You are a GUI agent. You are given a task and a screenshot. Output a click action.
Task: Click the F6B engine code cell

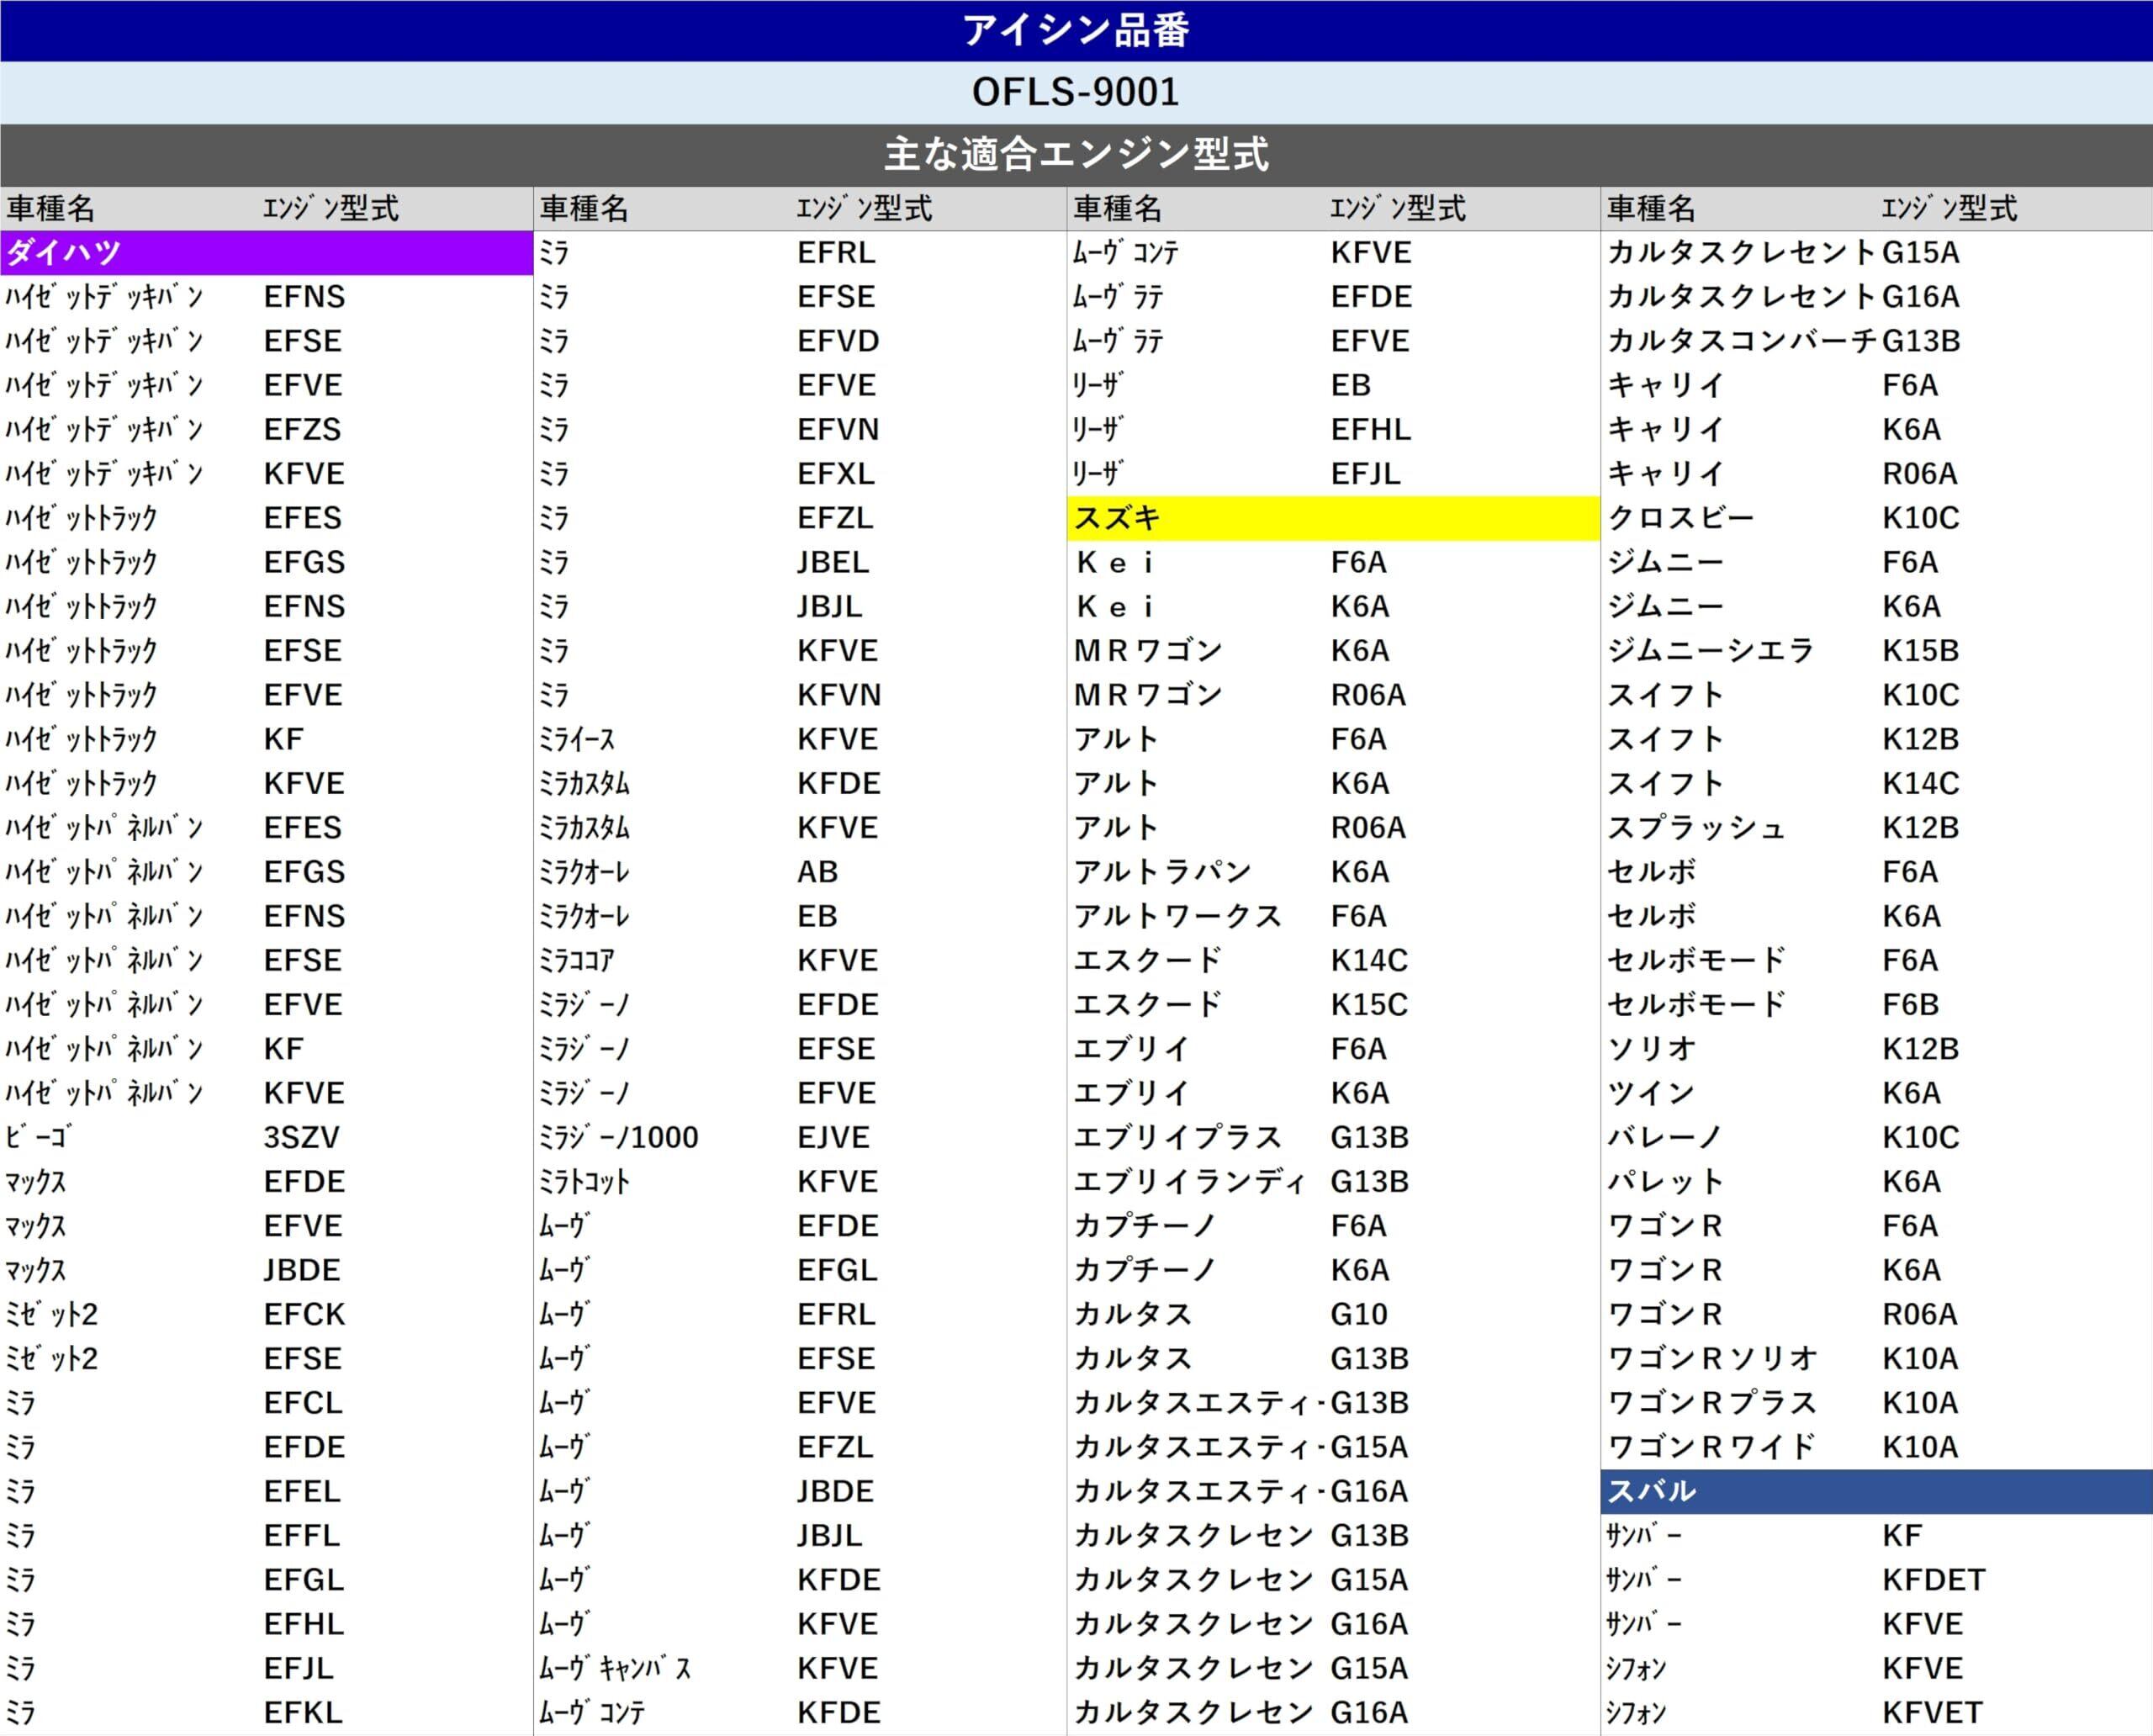pyautogui.click(x=1910, y=1004)
